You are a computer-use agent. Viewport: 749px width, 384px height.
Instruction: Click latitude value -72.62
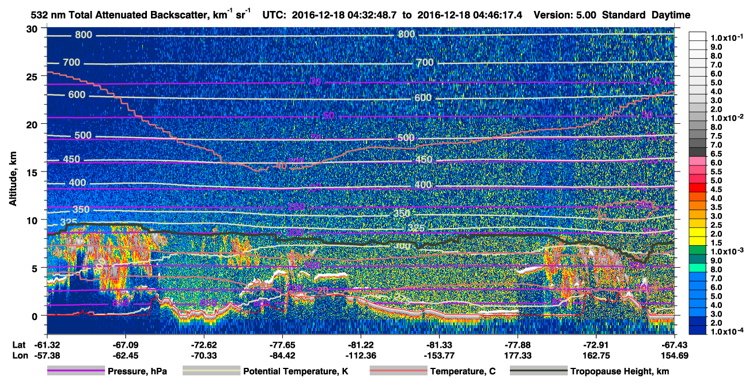click(203, 345)
